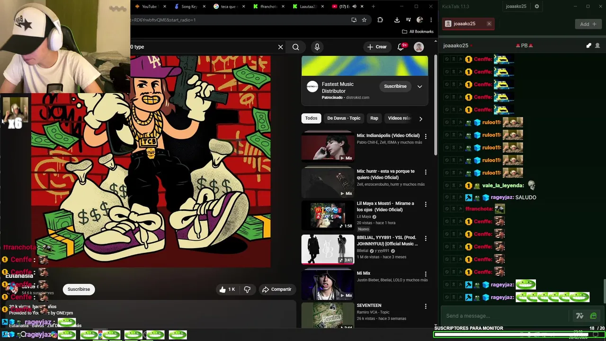
Task: Subscribe to the Davus channel
Action: (x=79, y=289)
